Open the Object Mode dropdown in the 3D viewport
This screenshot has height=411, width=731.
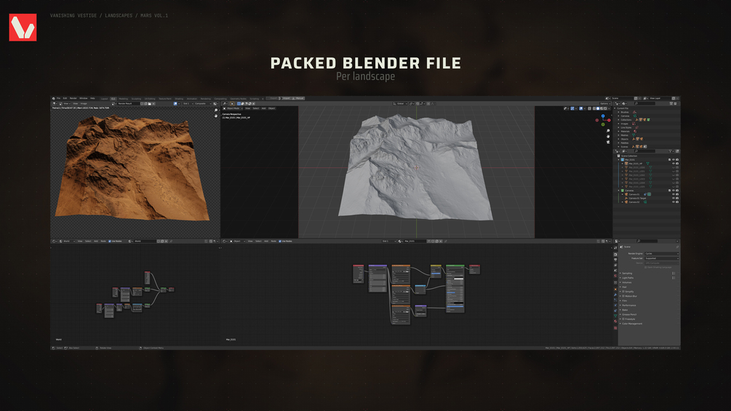(233, 108)
